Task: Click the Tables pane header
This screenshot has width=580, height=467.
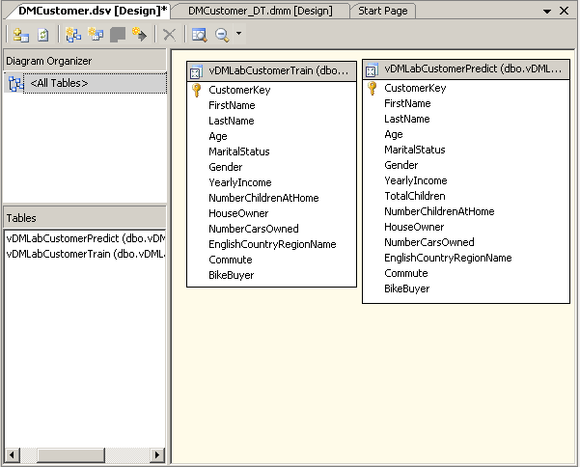Action: pyautogui.click(x=85, y=218)
